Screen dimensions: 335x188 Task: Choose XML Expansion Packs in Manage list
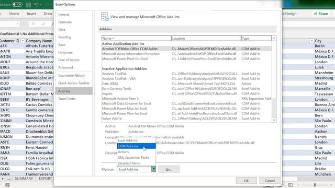[136, 158]
